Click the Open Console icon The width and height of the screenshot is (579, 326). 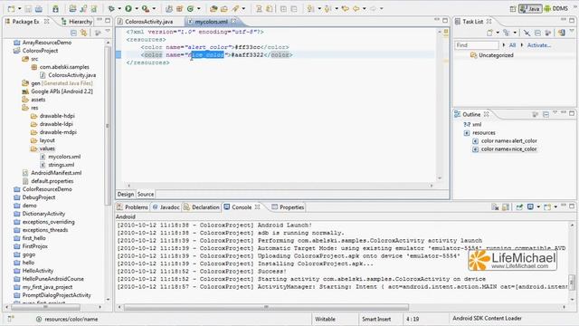[x=547, y=207]
